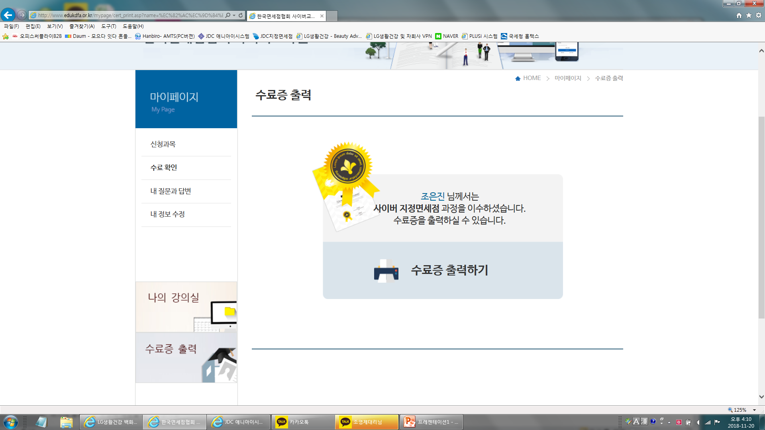Expand the zoom level 125% dropdown
765x430 pixels.
(x=754, y=410)
